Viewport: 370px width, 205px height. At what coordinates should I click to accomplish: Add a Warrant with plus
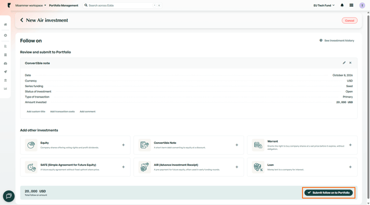(x=351, y=145)
